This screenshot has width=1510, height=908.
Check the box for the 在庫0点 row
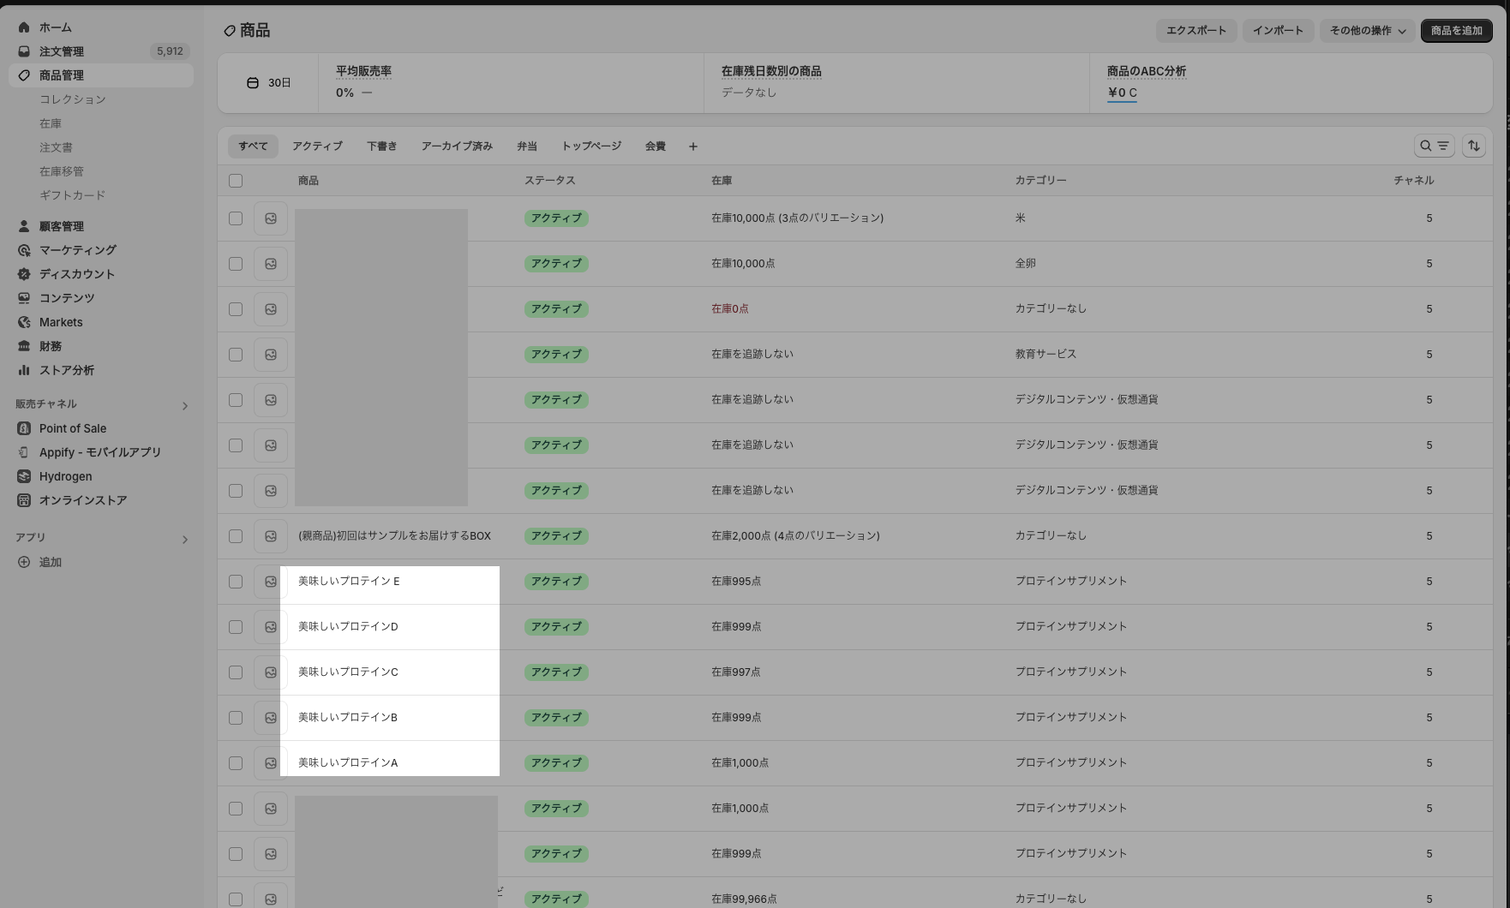236,309
